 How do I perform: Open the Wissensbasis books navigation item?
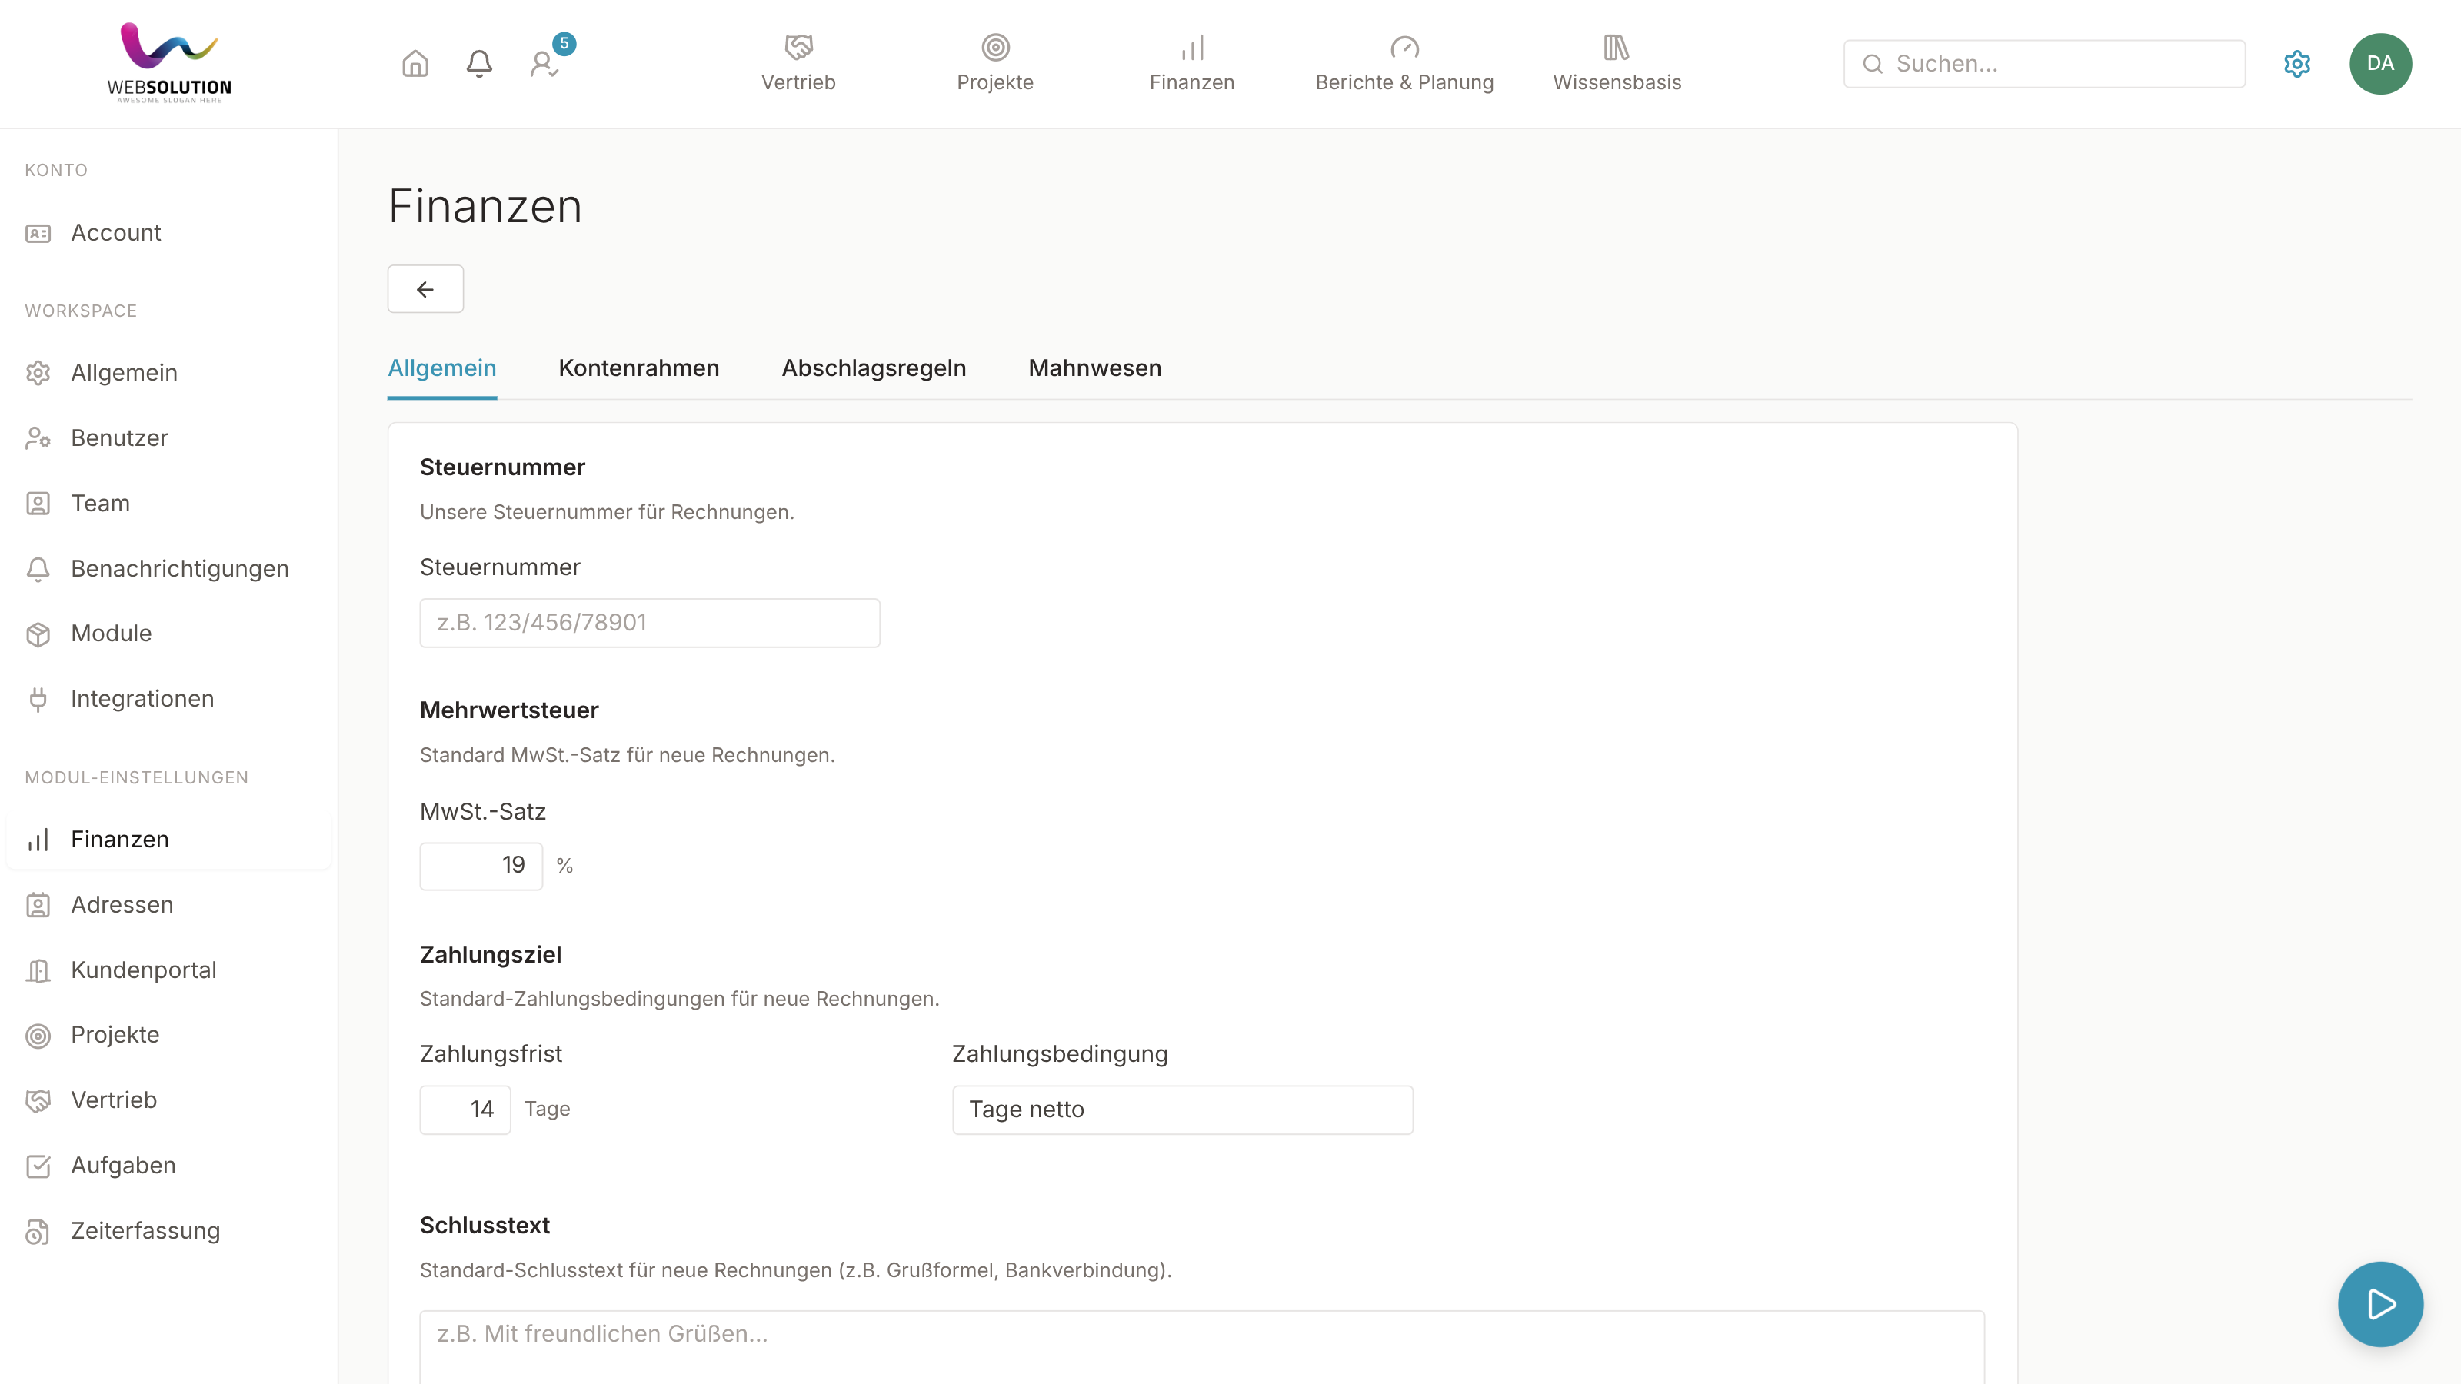click(x=1617, y=63)
